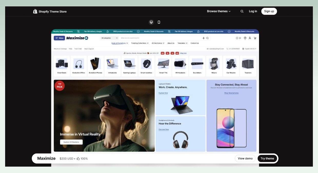Click the View demo button
The height and width of the screenshot is (173, 318).
pyautogui.click(x=245, y=158)
